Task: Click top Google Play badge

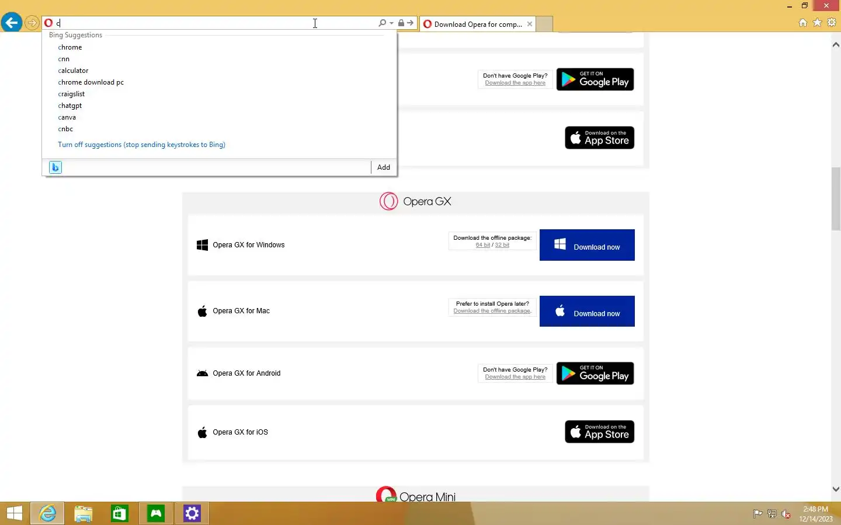Action: [x=595, y=79]
